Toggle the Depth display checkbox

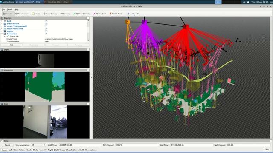tap(46, 31)
